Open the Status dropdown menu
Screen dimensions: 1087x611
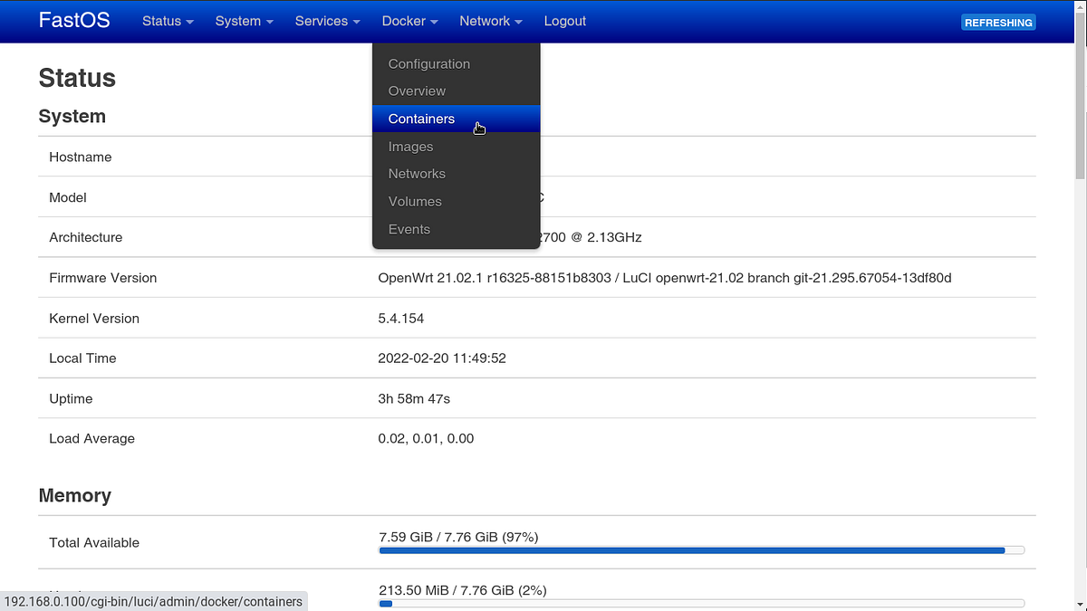[x=168, y=21]
